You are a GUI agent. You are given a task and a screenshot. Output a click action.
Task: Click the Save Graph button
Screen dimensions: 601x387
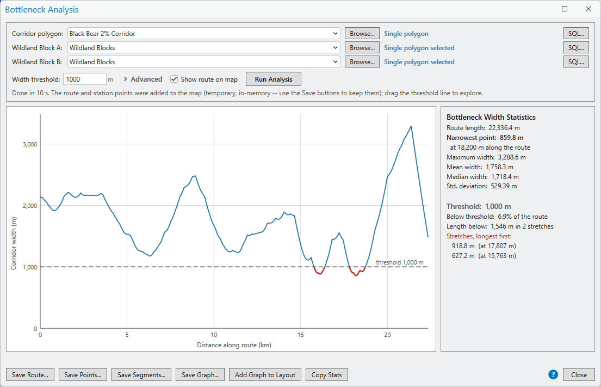point(200,374)
